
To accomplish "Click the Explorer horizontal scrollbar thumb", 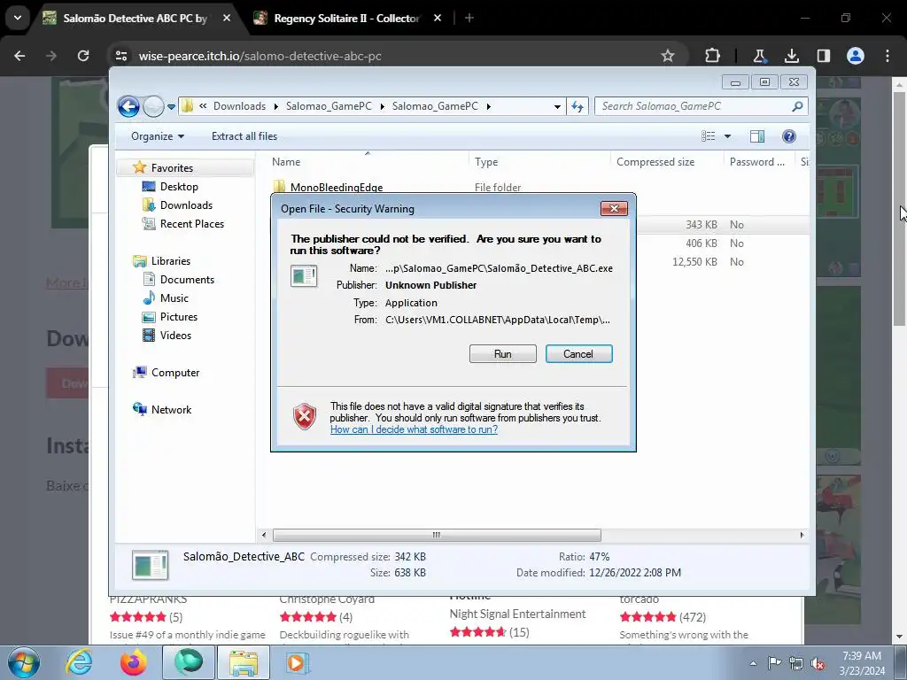I will [x=437, y=536].
